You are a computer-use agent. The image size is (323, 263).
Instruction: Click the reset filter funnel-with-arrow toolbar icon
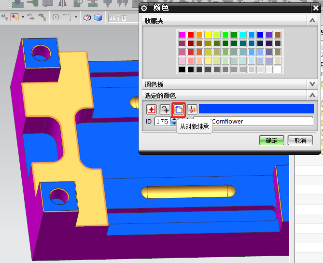(x=5, y=17)
